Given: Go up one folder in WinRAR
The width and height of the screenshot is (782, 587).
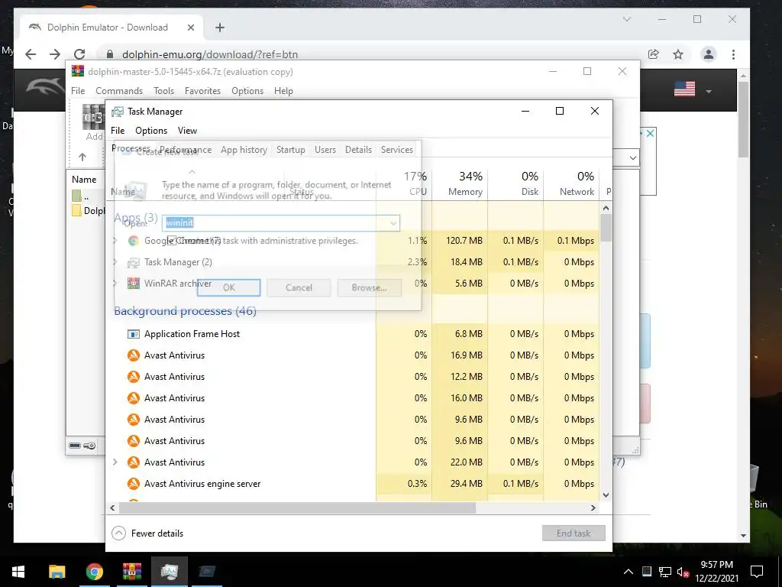Looking at the screenshot, I should pyautogui.click(x=82, y=157).
